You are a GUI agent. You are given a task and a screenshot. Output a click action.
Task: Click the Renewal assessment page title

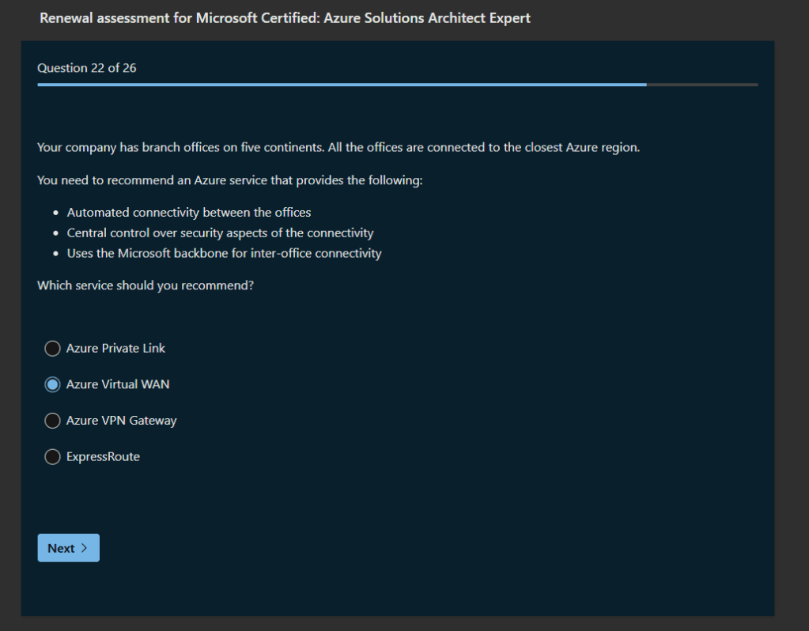click(x=285, y=17)
